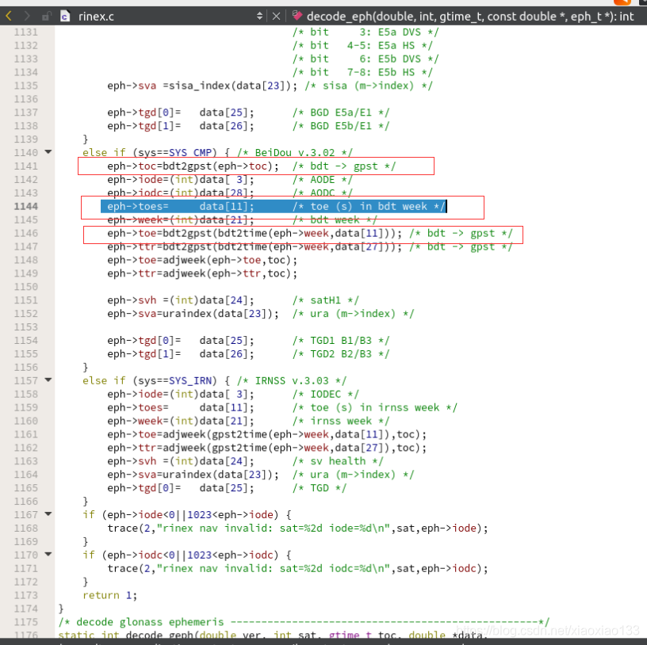The image size is (647, 645).
Task: Click the 'irnss week' comment on line 1160
Action: [341, 421]
